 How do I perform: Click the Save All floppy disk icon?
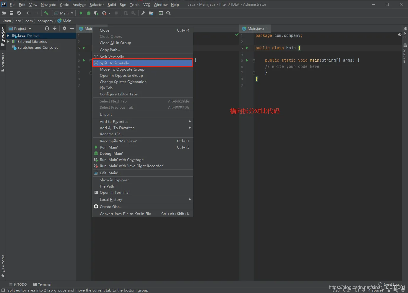(x=12, y=13)
